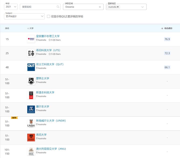Screen dimensions: 180x158
Task: Click the search magnifier icon
Action: (58, 7)
